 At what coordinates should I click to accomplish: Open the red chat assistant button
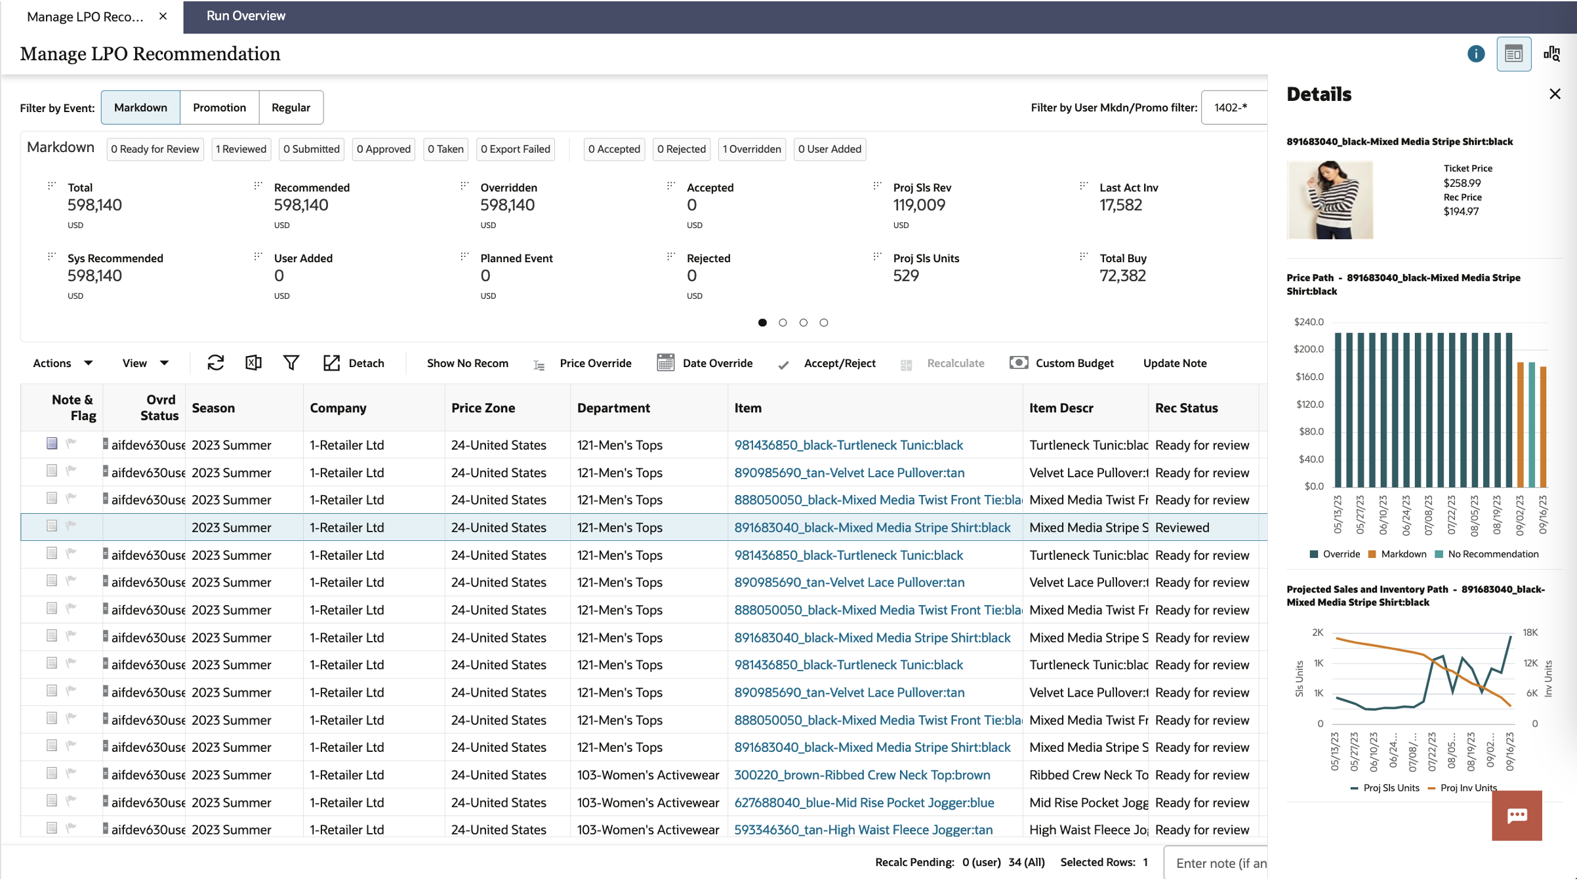1517,815
